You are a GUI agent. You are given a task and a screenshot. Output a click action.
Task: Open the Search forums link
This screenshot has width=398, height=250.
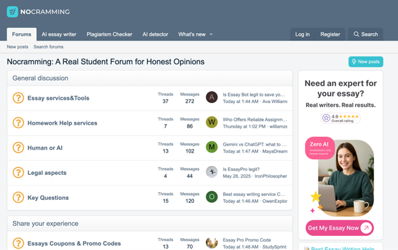point(48,47)
